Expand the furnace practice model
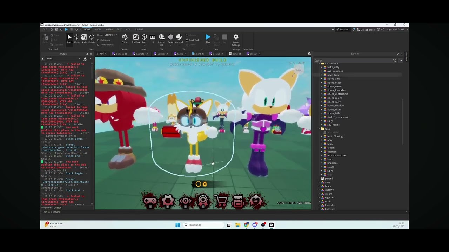Screen dimensions: 449x252 321,155
